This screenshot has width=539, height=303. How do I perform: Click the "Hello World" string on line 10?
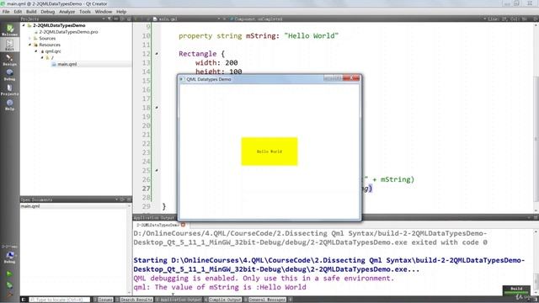tap(311, 35)
